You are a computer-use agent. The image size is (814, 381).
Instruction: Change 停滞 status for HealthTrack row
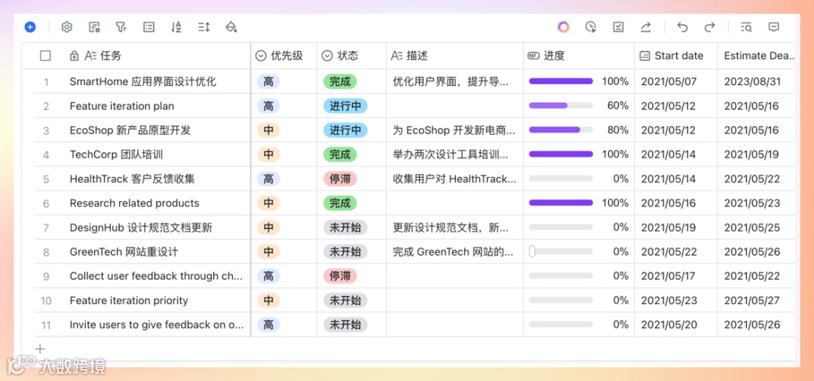click(x=340, y=179)
